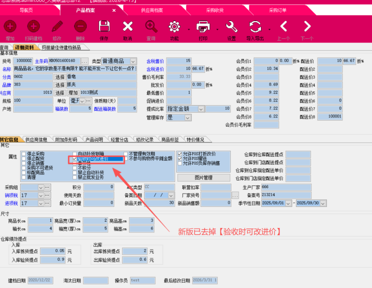This screenshot has width=372, height=288.
Task: Go to previous record 上一个
Action: tap(283, 26)
